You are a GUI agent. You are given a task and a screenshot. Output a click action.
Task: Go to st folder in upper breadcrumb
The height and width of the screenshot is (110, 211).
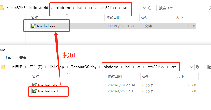point(91,8)
